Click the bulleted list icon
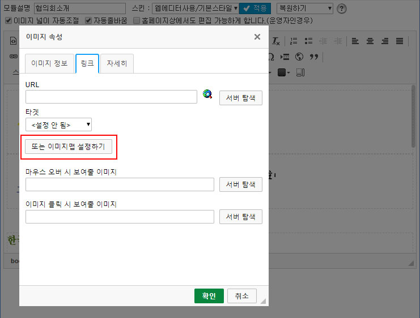The height and width of the screenshot is (318, 420). pyautogui.click(x=309, y=41)
